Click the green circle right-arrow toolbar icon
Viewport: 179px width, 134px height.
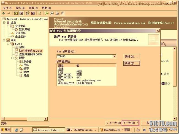click(x=47, y=13)
